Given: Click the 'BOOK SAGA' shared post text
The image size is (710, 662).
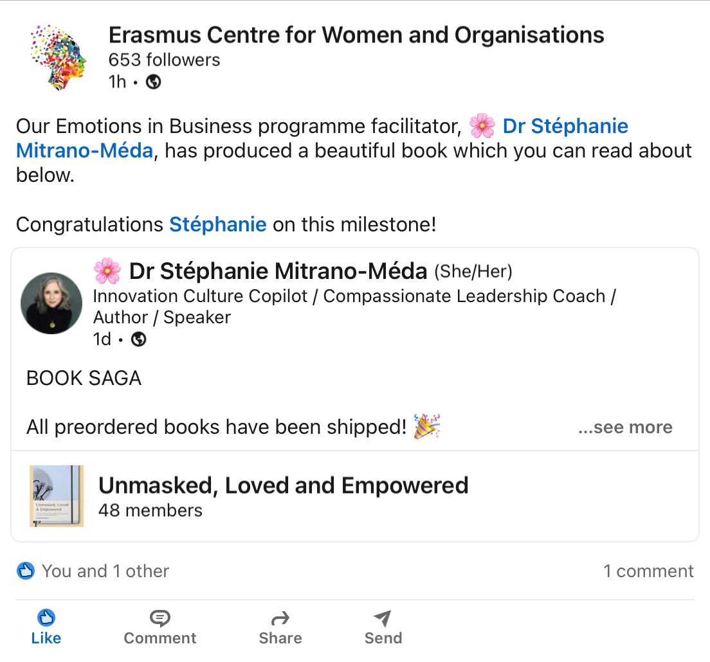Looking at the screenshot, I should [x=84, y=378].
